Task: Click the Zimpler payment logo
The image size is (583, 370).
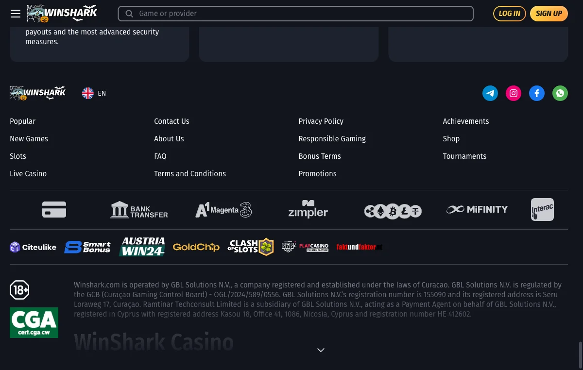Action: tap(308, 209)
